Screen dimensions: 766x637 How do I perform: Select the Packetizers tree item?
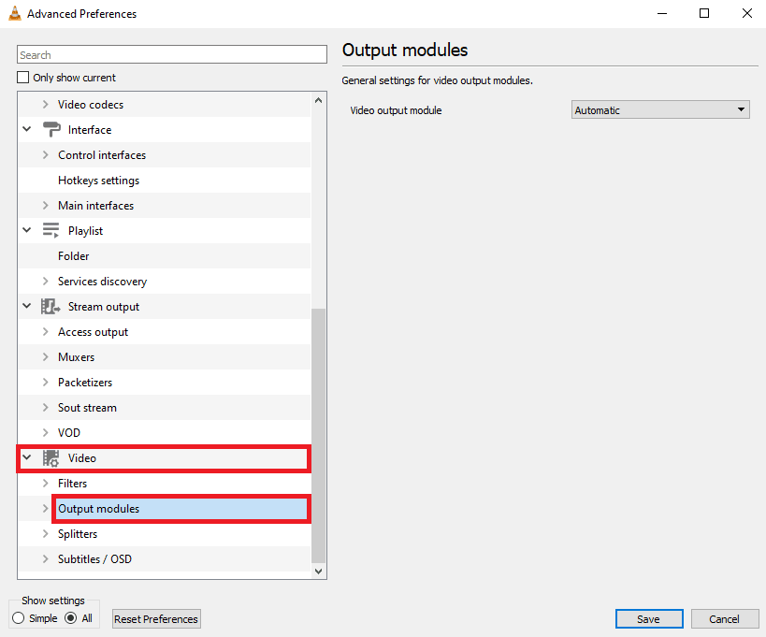(85, 383)
